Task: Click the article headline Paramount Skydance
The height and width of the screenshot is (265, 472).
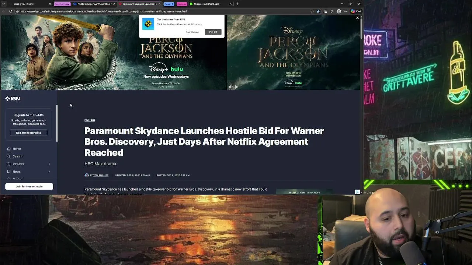Action: point(204,142)
